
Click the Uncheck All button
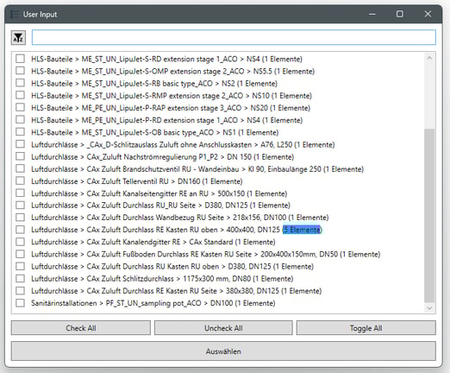coord(223,328)
